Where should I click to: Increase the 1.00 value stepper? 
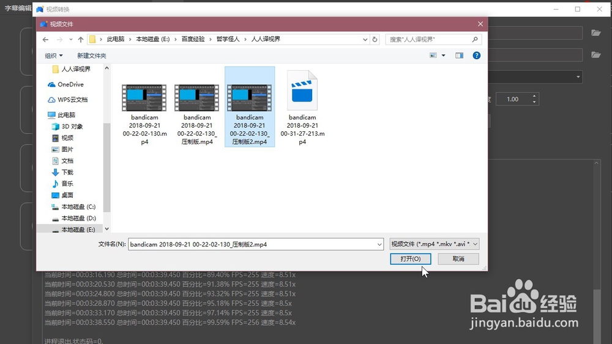tap(534, 96)
